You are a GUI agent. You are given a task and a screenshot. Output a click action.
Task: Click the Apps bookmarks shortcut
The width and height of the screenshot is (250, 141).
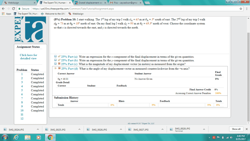(7, 14)
